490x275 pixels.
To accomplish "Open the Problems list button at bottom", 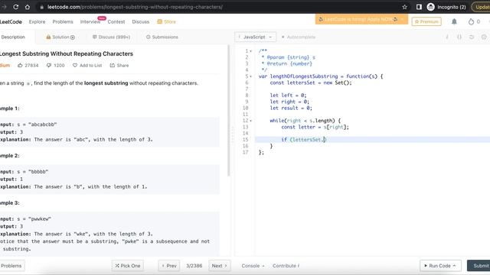I will 11,266.
